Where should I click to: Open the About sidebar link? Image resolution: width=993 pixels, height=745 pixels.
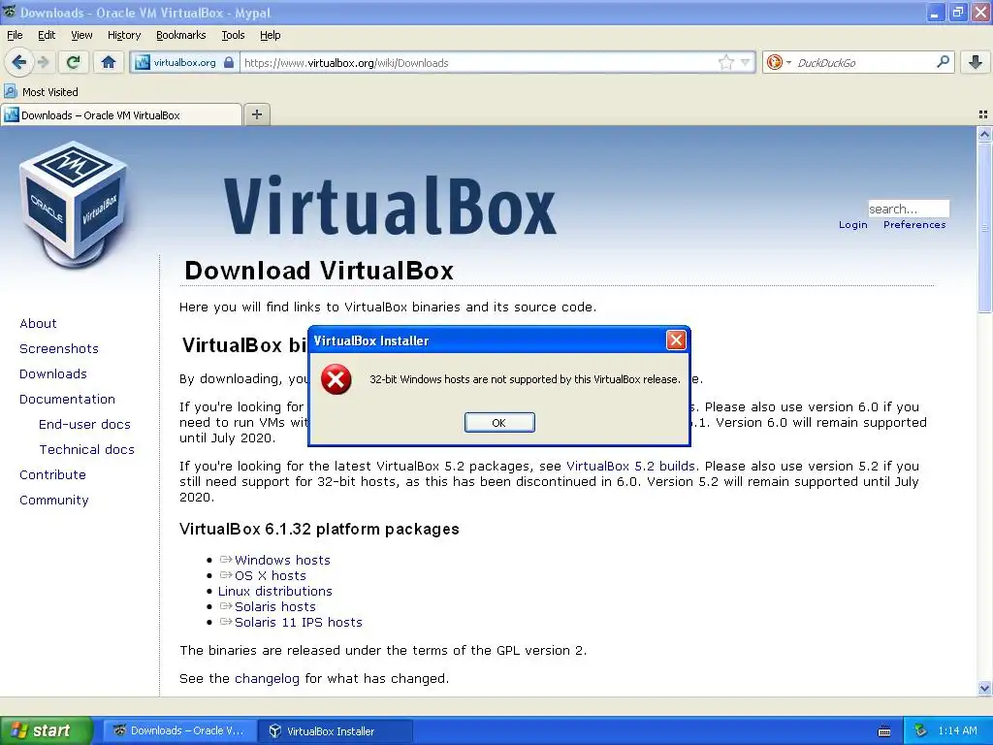(38, 324)
